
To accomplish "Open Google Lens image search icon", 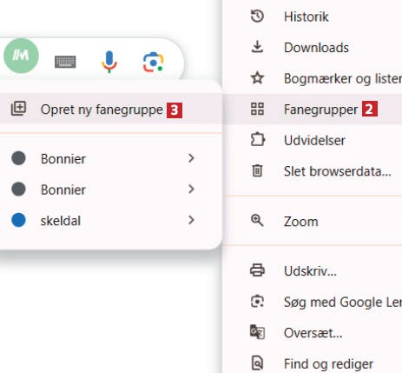I will (153, 62).
